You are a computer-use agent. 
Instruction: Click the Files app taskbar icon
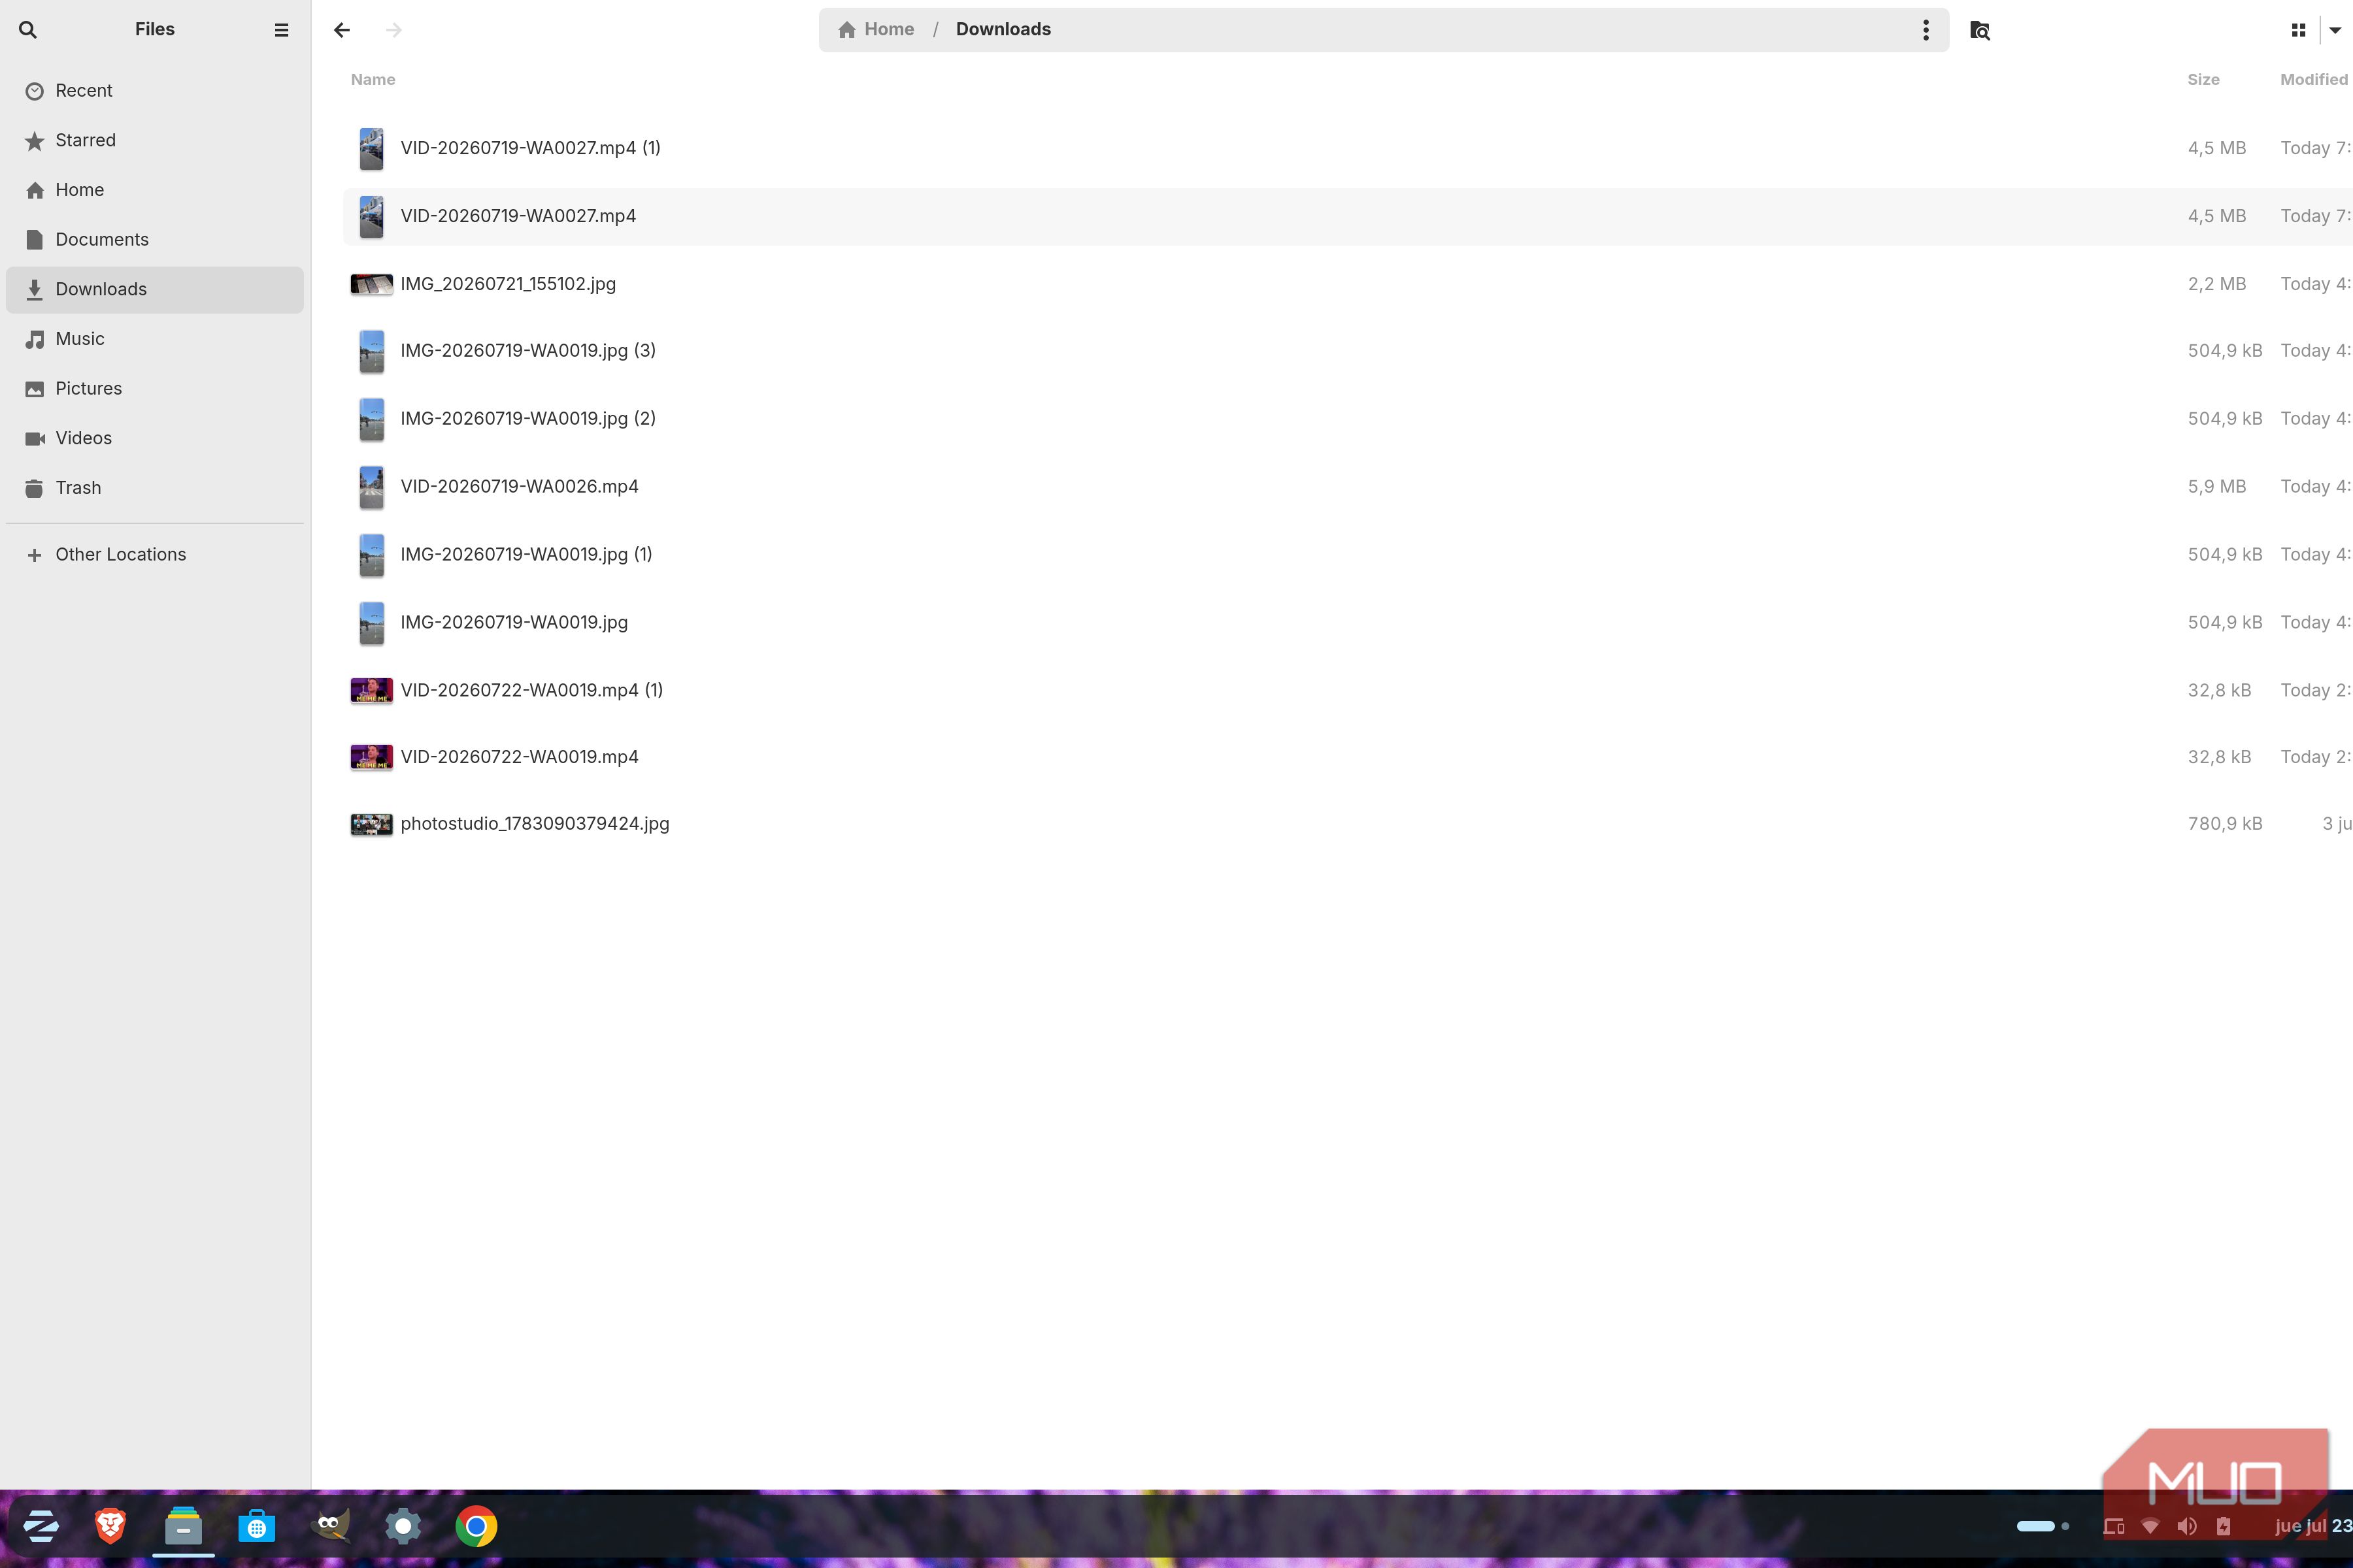tap(183, 1527)
